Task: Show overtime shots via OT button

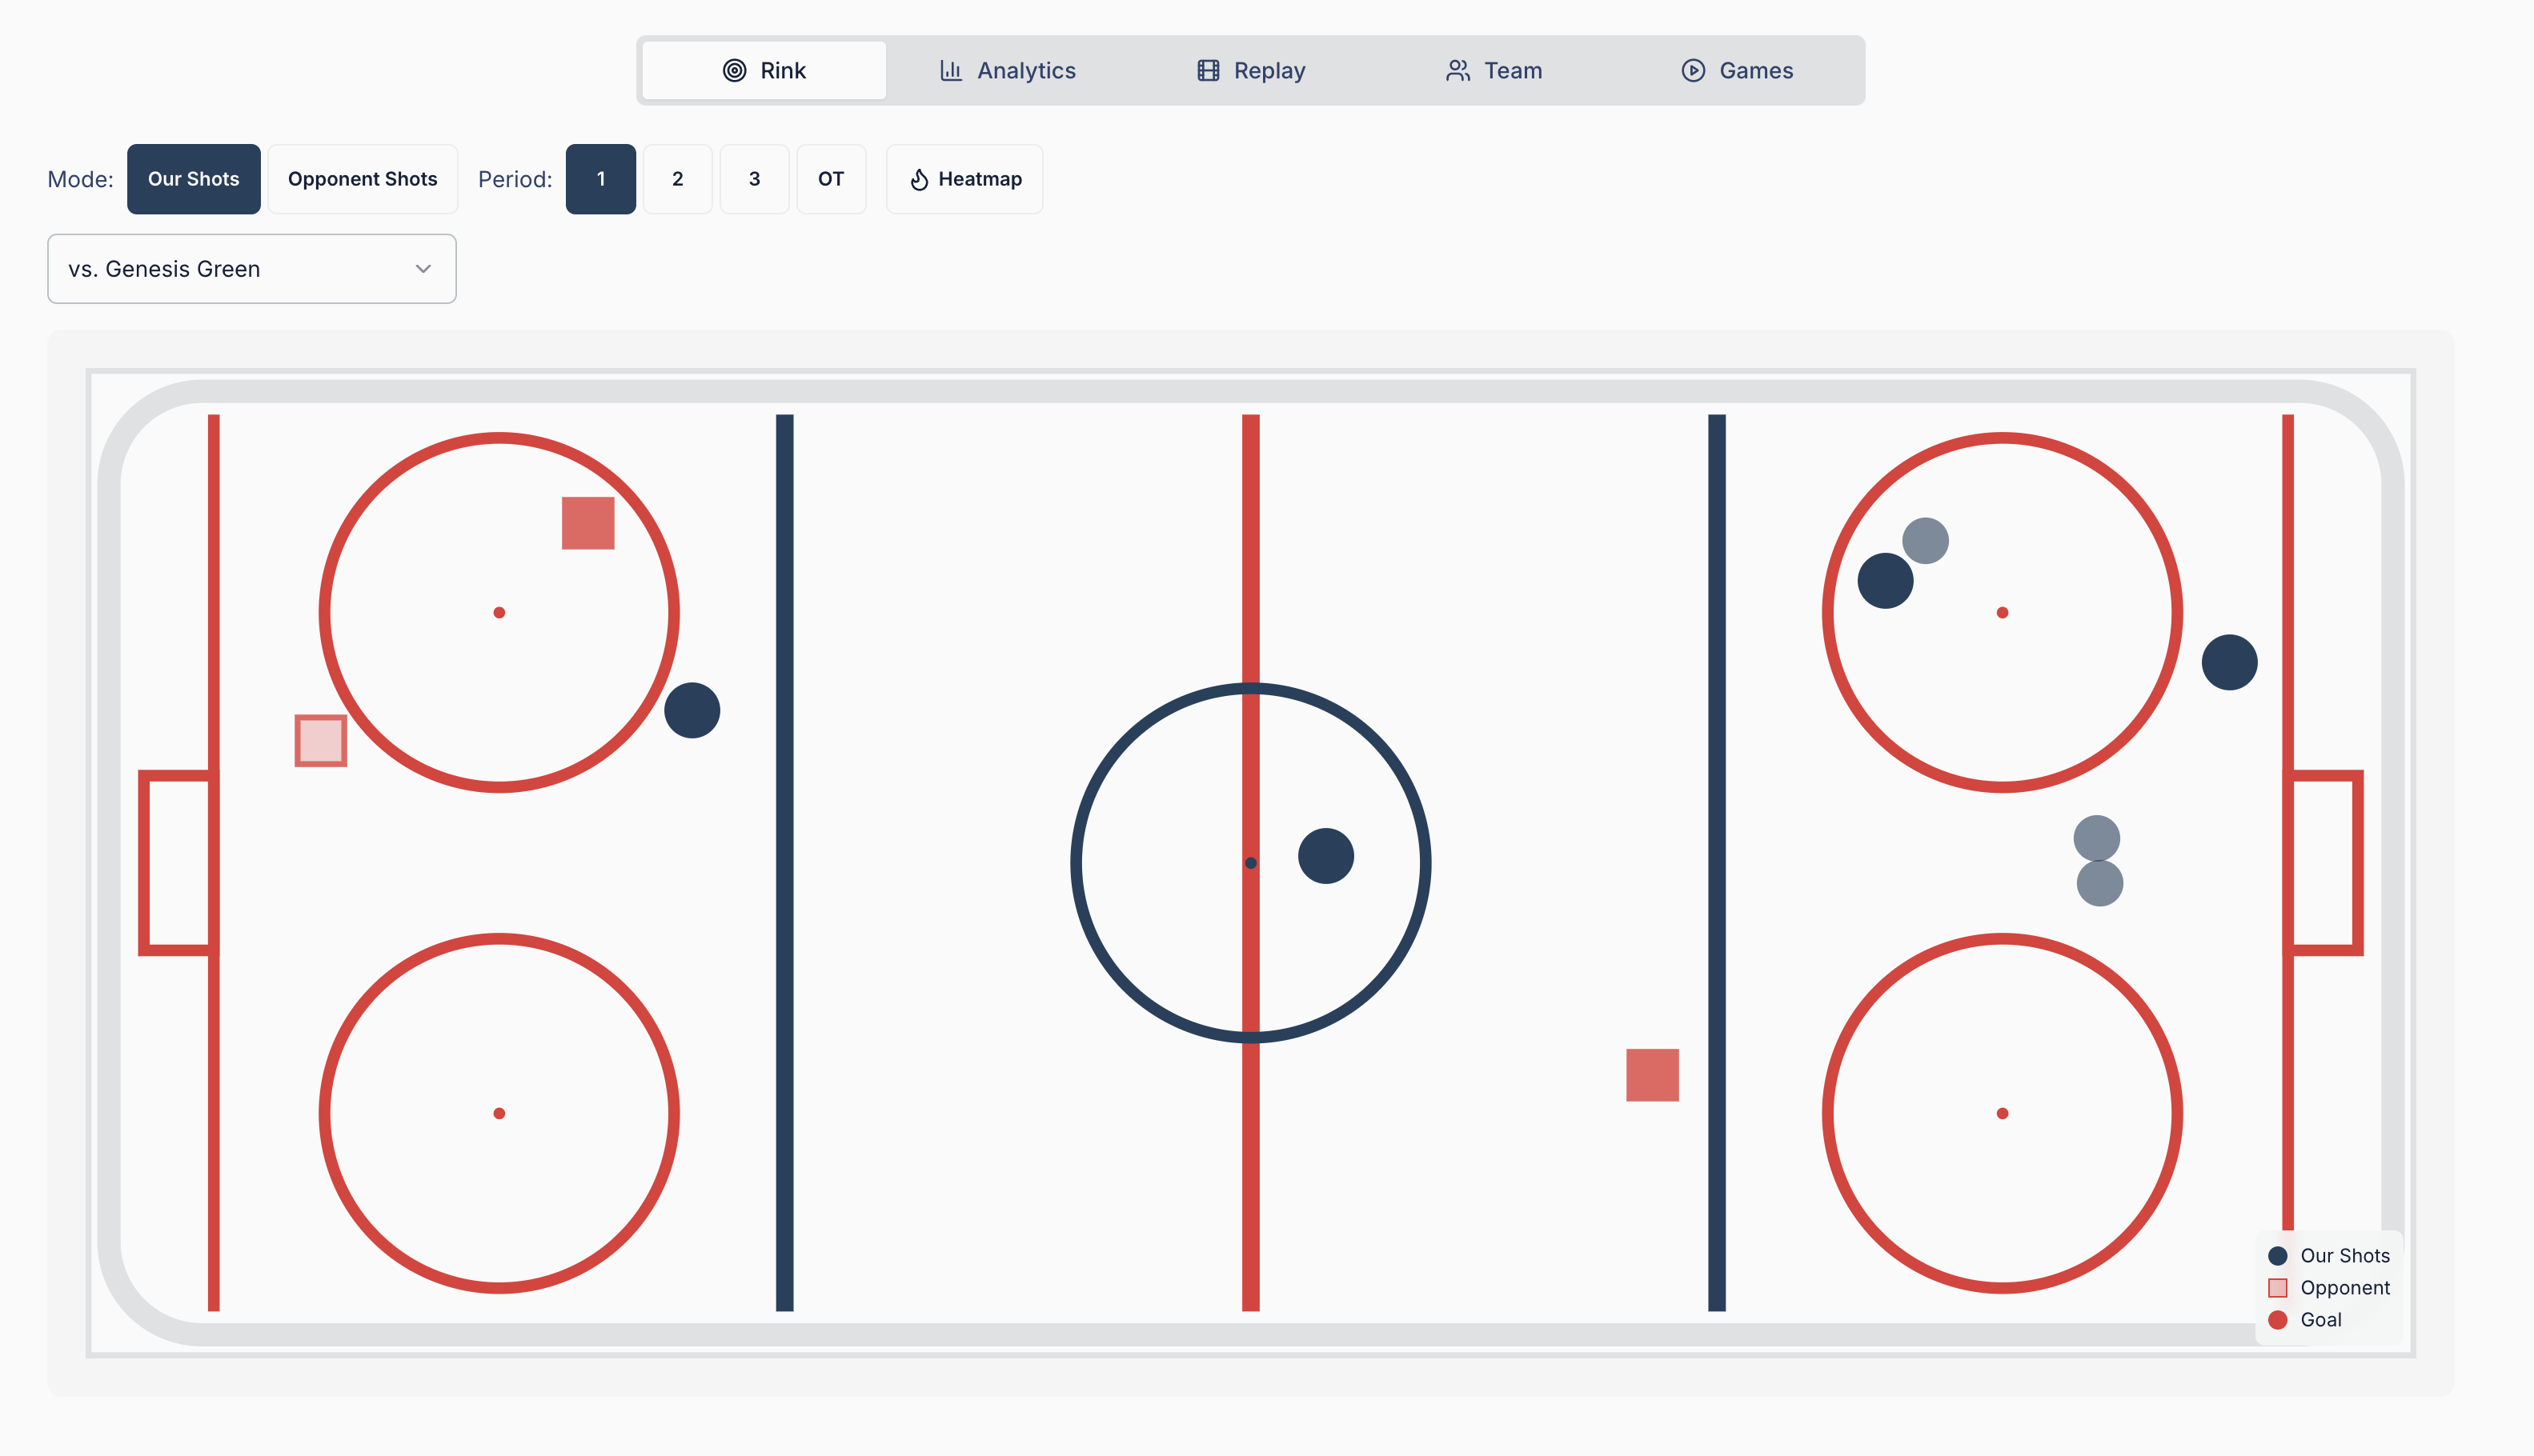Action: pyautogui.click(x=832, y=179)
